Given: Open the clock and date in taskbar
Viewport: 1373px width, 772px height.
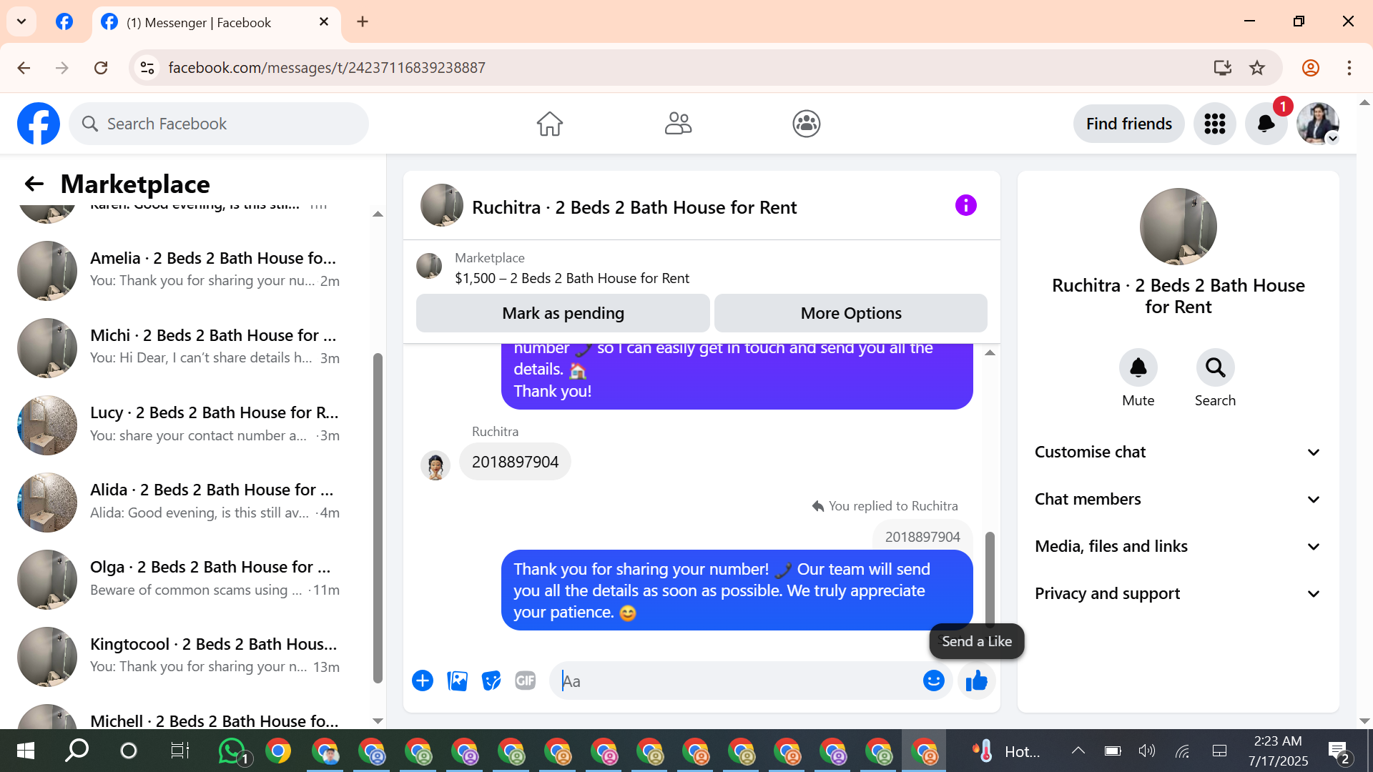Looking at the screenshot, I should (x=1278, y=751).
